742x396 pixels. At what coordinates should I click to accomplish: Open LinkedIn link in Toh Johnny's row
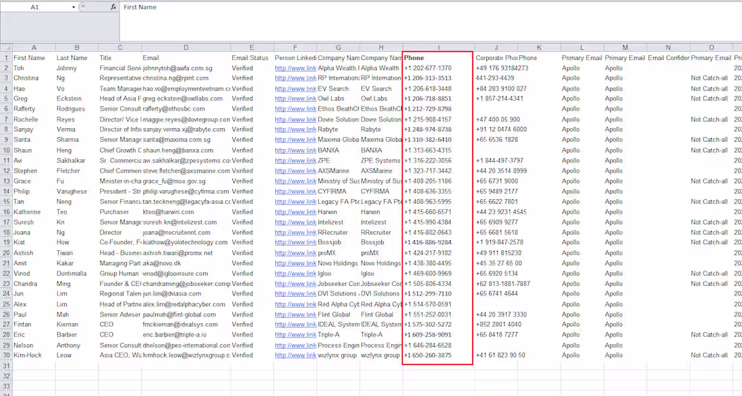pyautogui.click(x=295, y=68)
